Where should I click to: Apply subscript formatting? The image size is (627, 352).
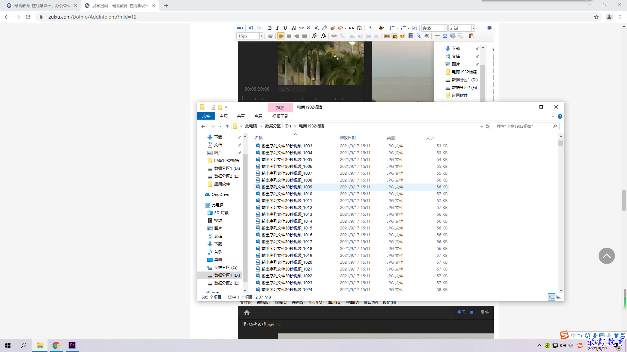317,28
